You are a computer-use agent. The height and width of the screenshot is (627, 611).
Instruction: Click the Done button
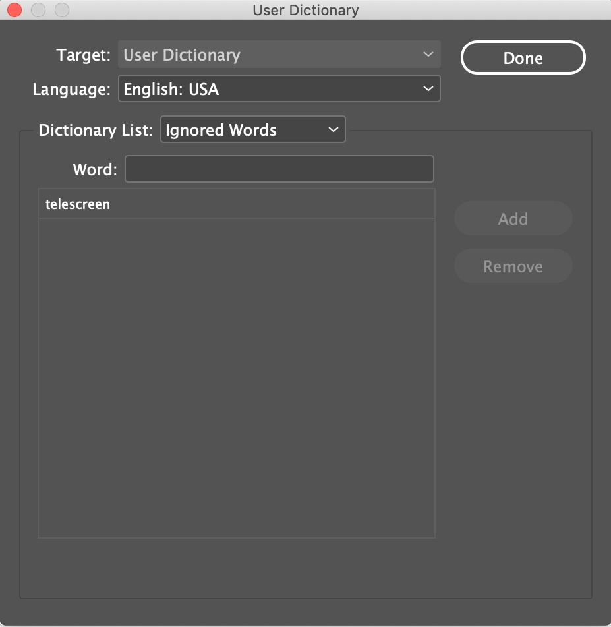(523, 58)
